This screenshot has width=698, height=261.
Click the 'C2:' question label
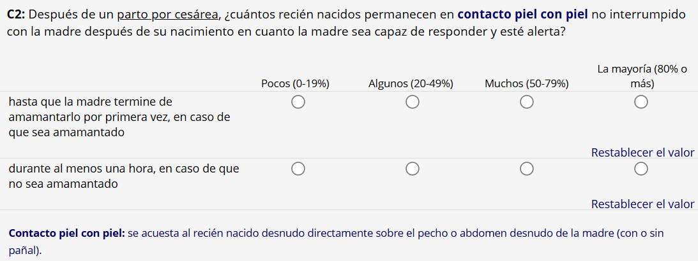click(x=17, y=14)
